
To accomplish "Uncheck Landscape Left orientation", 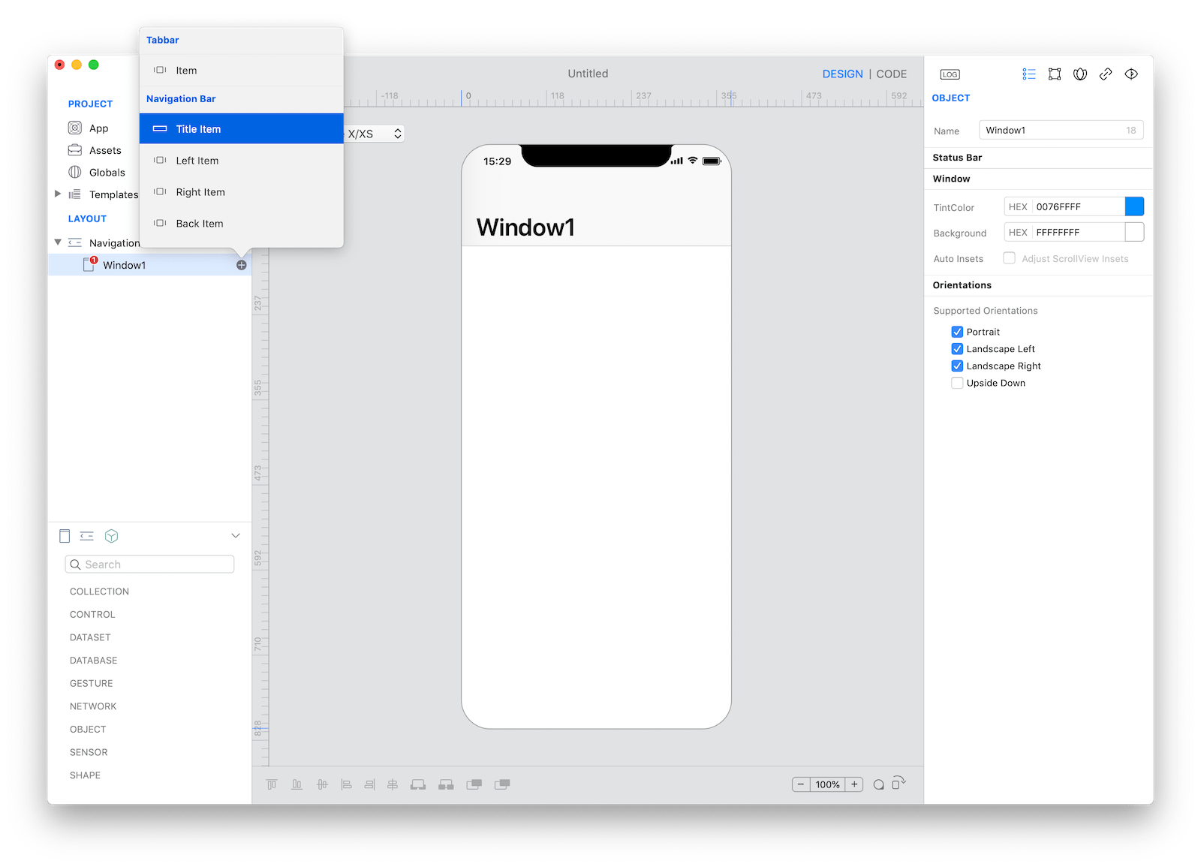I will click(x=957, y=349).
